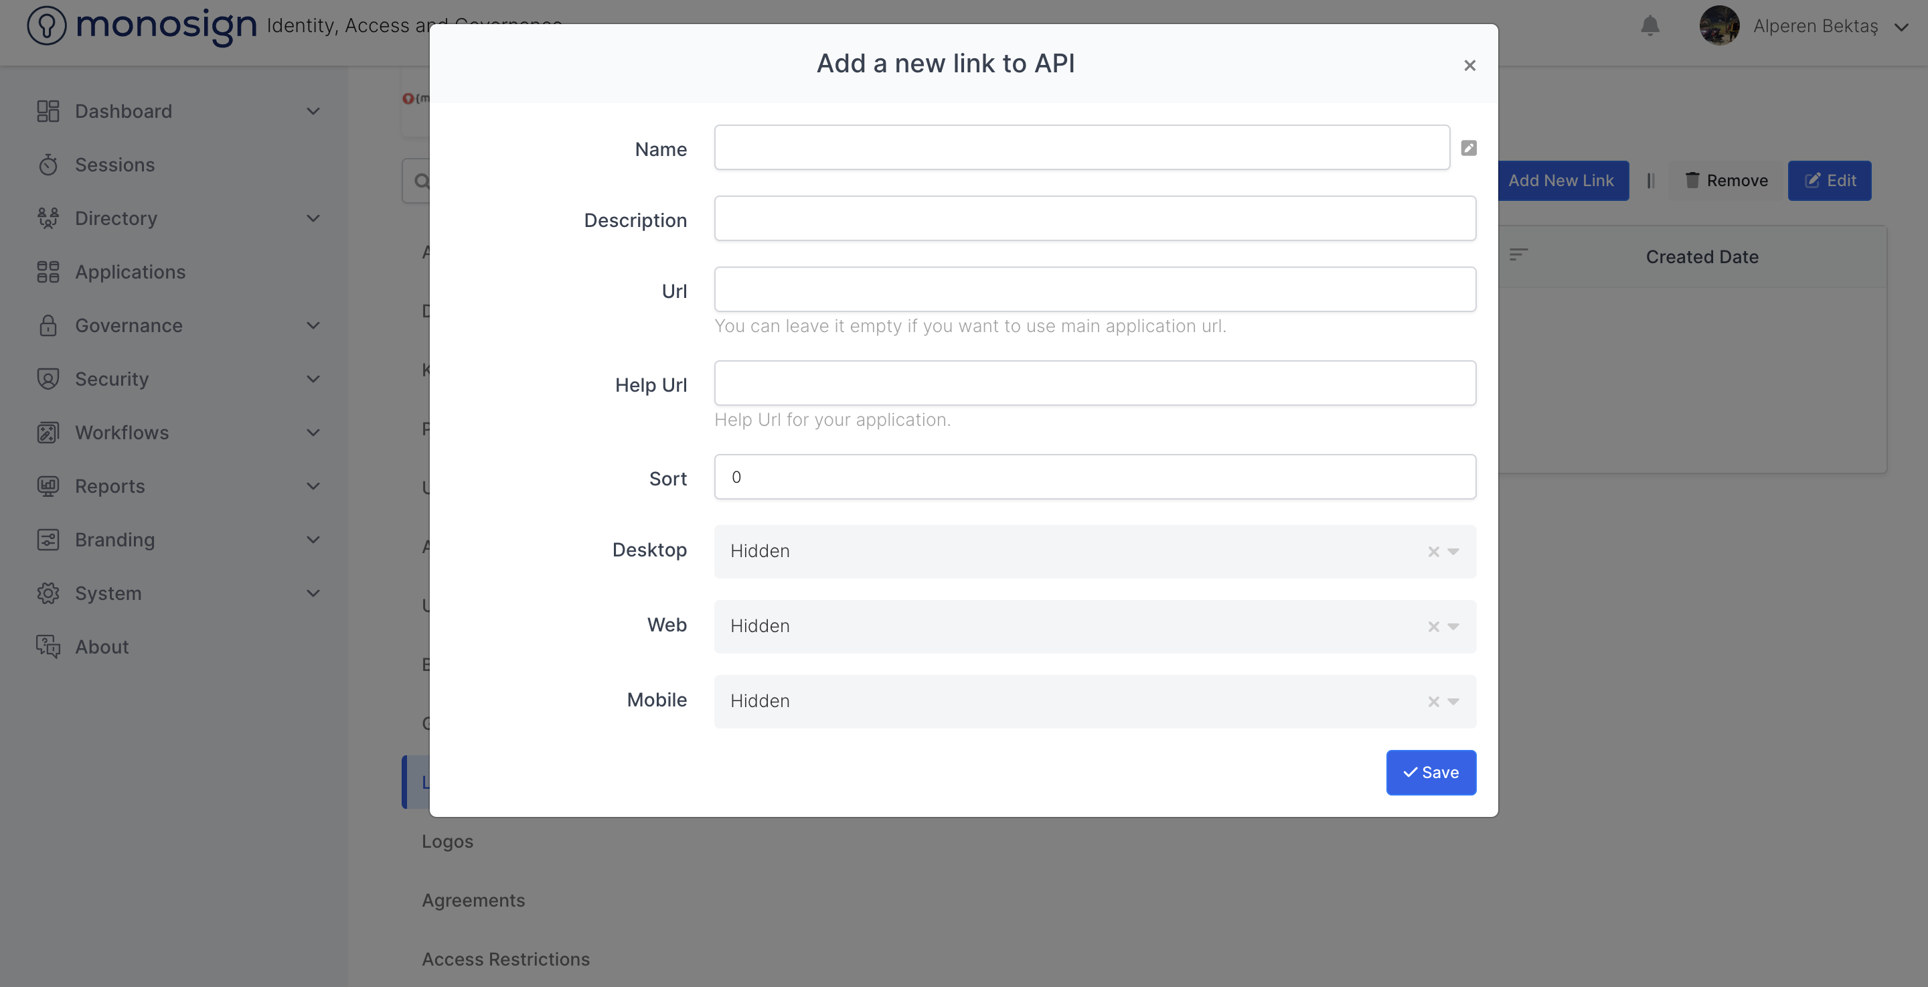Viewport: 1928px width, 987px height.
Task: Click the About help icon in sidebar
Action: (48, 646)
